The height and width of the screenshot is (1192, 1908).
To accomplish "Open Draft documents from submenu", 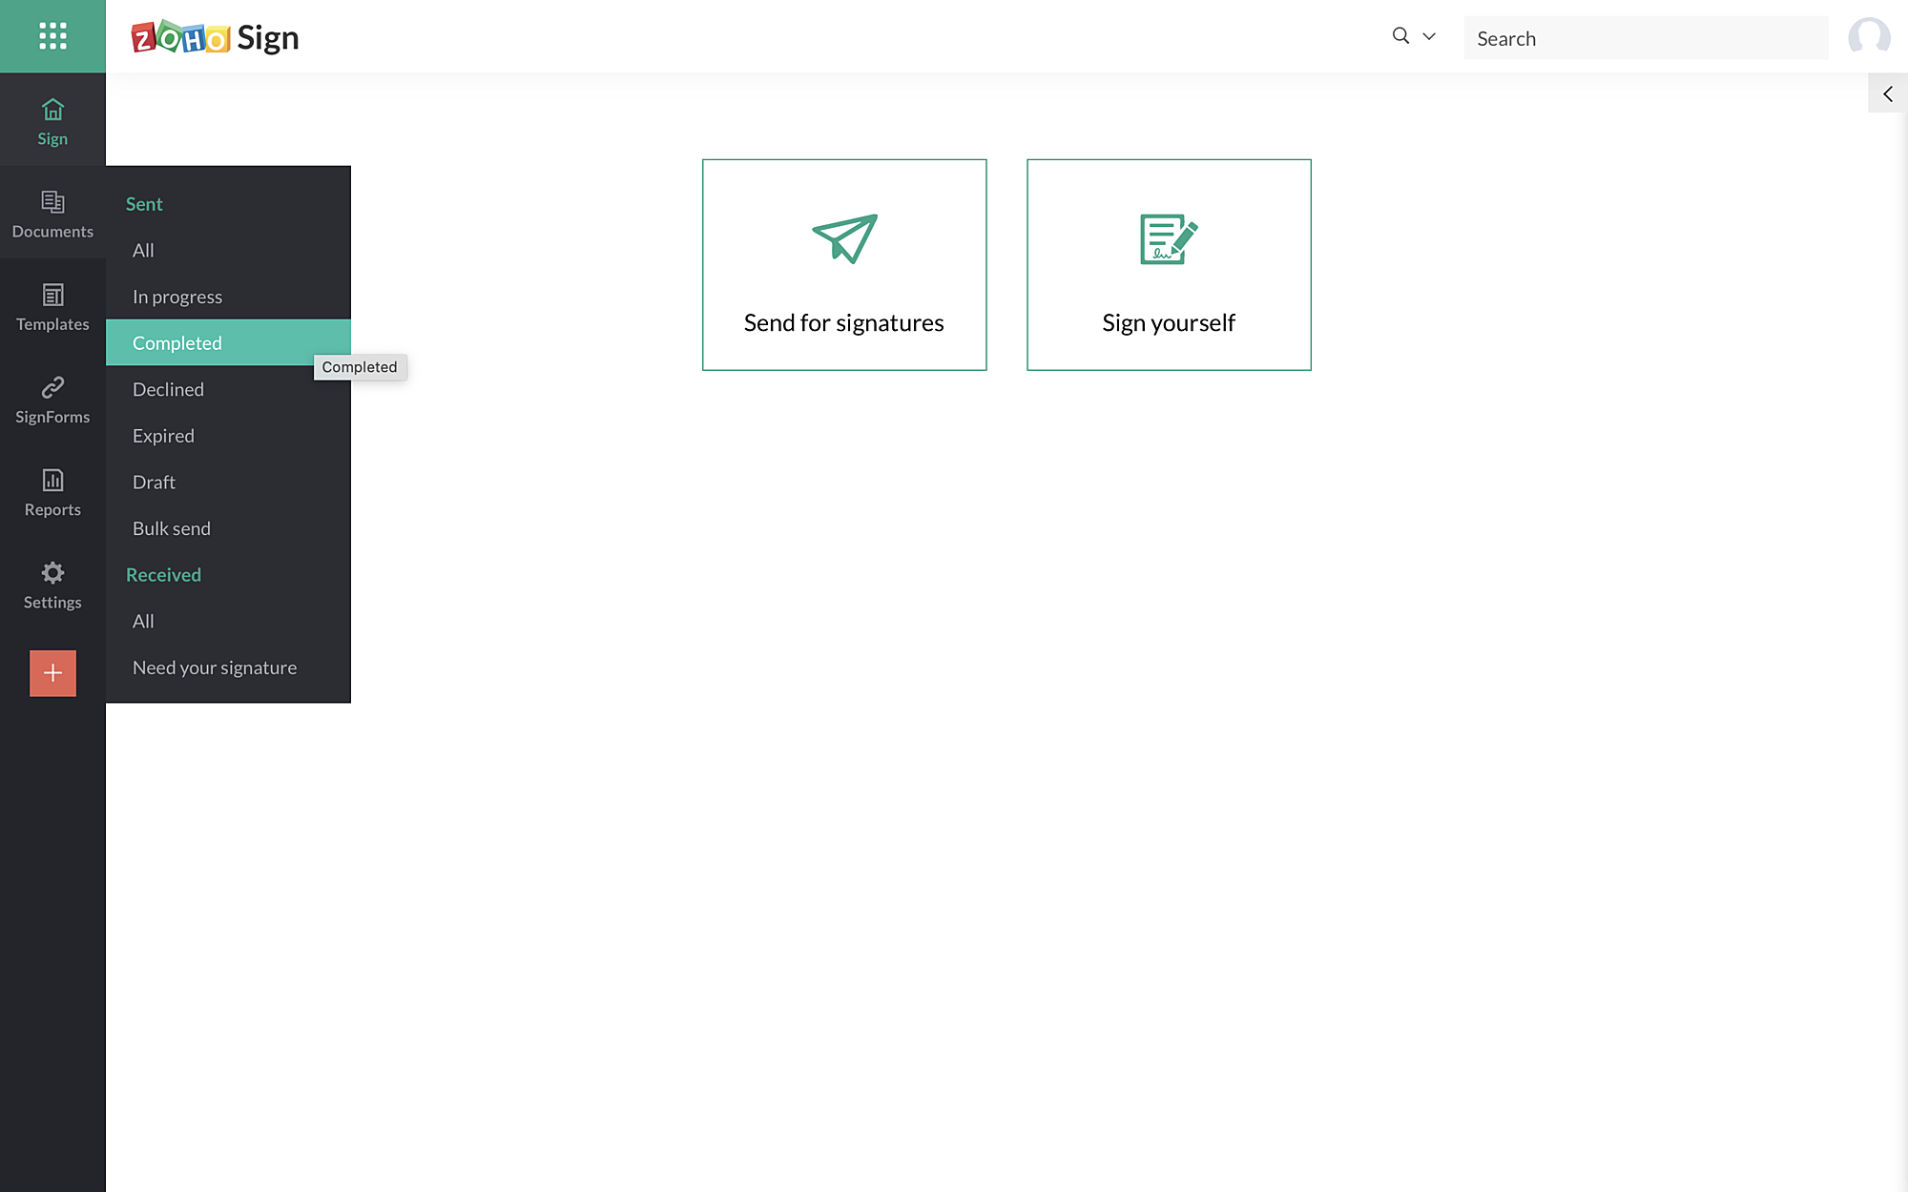I will [154, 482].
